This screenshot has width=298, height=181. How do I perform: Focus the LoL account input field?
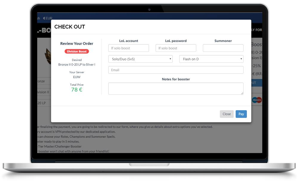coord(129,48)
